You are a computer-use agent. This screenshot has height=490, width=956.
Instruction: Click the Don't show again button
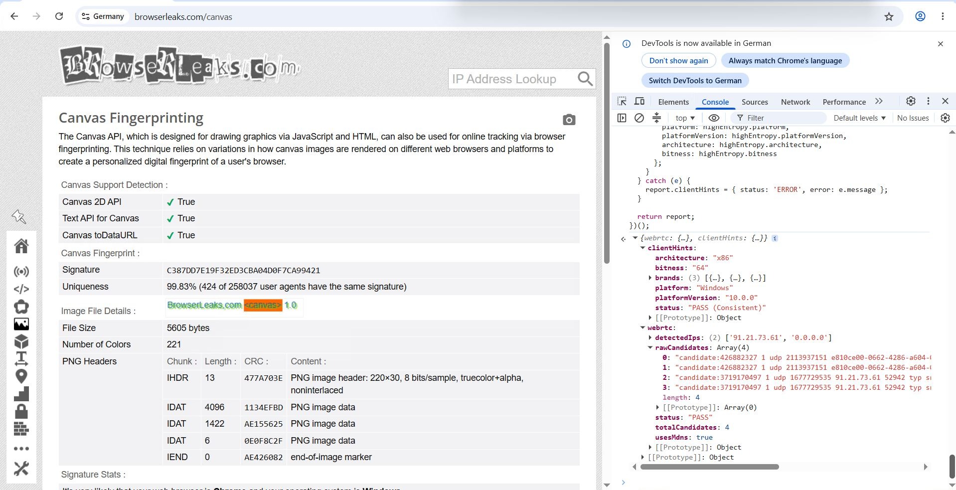678,61
